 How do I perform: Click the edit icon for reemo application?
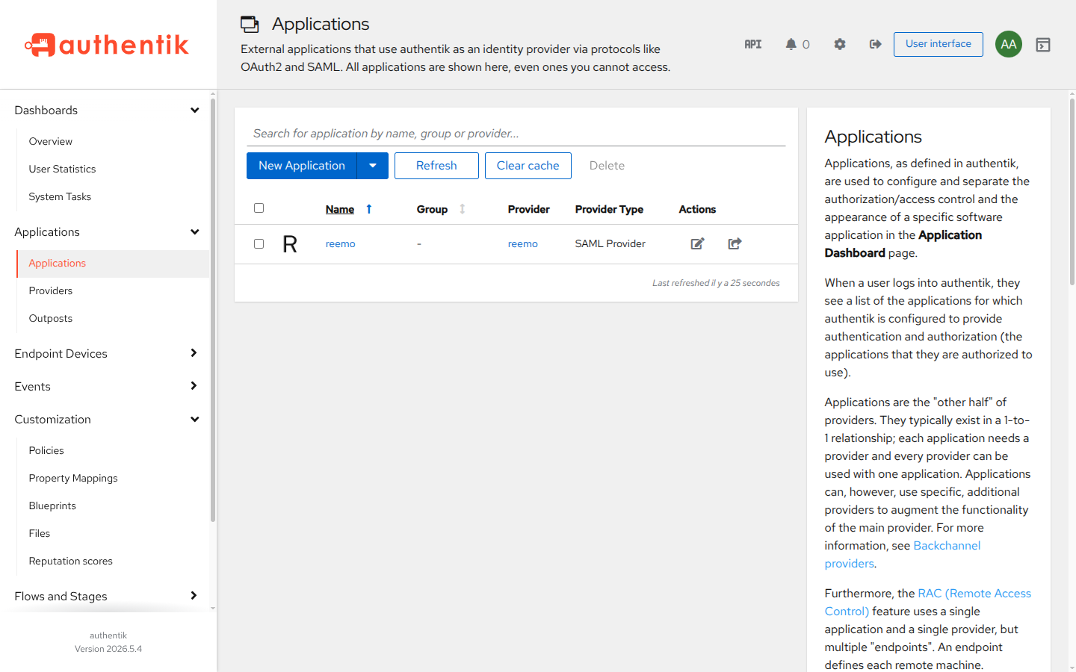pyautogui.click(x=697, y=243)
